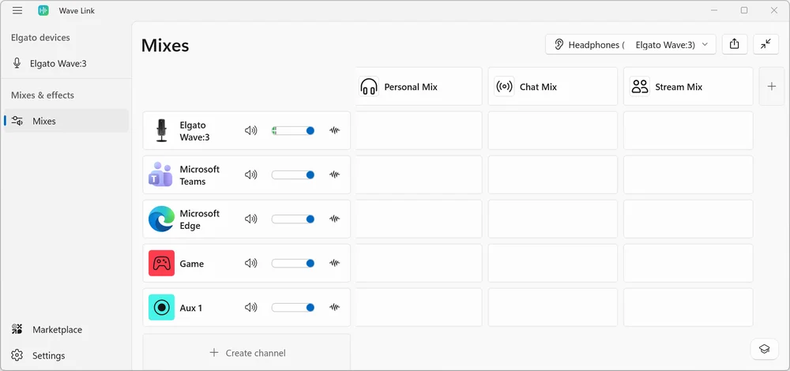Minimize the Wave Link window
The height and width of the screenshot is (371, 790).
714,10
